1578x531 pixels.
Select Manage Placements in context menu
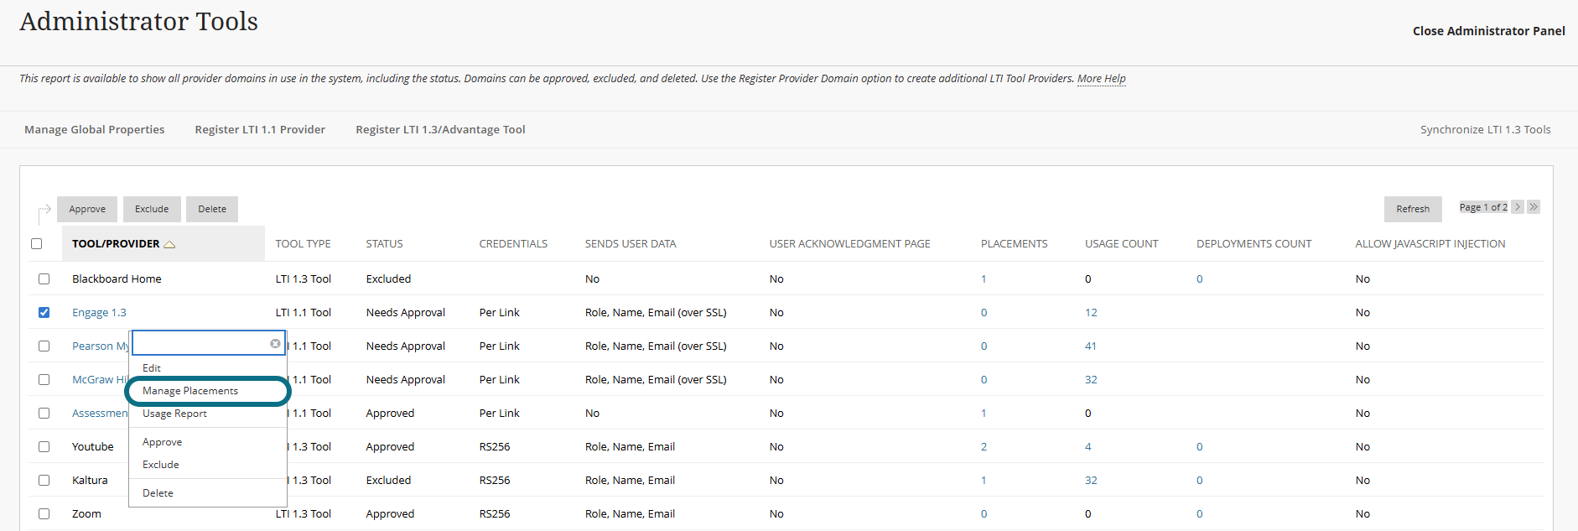[x=190, y=391]
